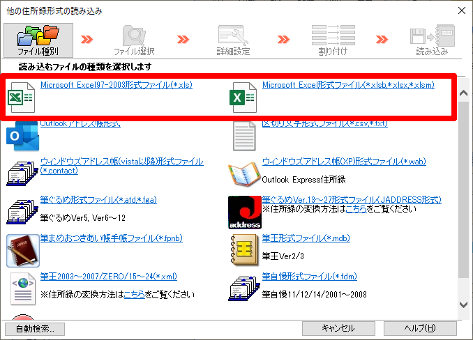The image size is (473, 340).
Task: Click the 筆ぐるめ atd/fga icon
Action: (x=22, y=212)
